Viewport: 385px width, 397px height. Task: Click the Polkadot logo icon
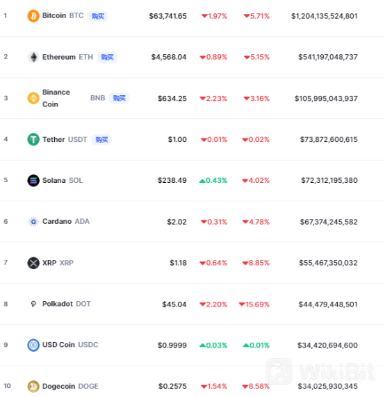pyautogui.click(x=33, y=304)
